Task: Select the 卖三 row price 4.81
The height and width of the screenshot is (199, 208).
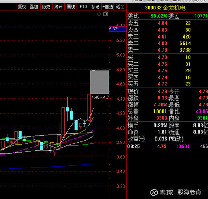Action: [x=162, y=36]
